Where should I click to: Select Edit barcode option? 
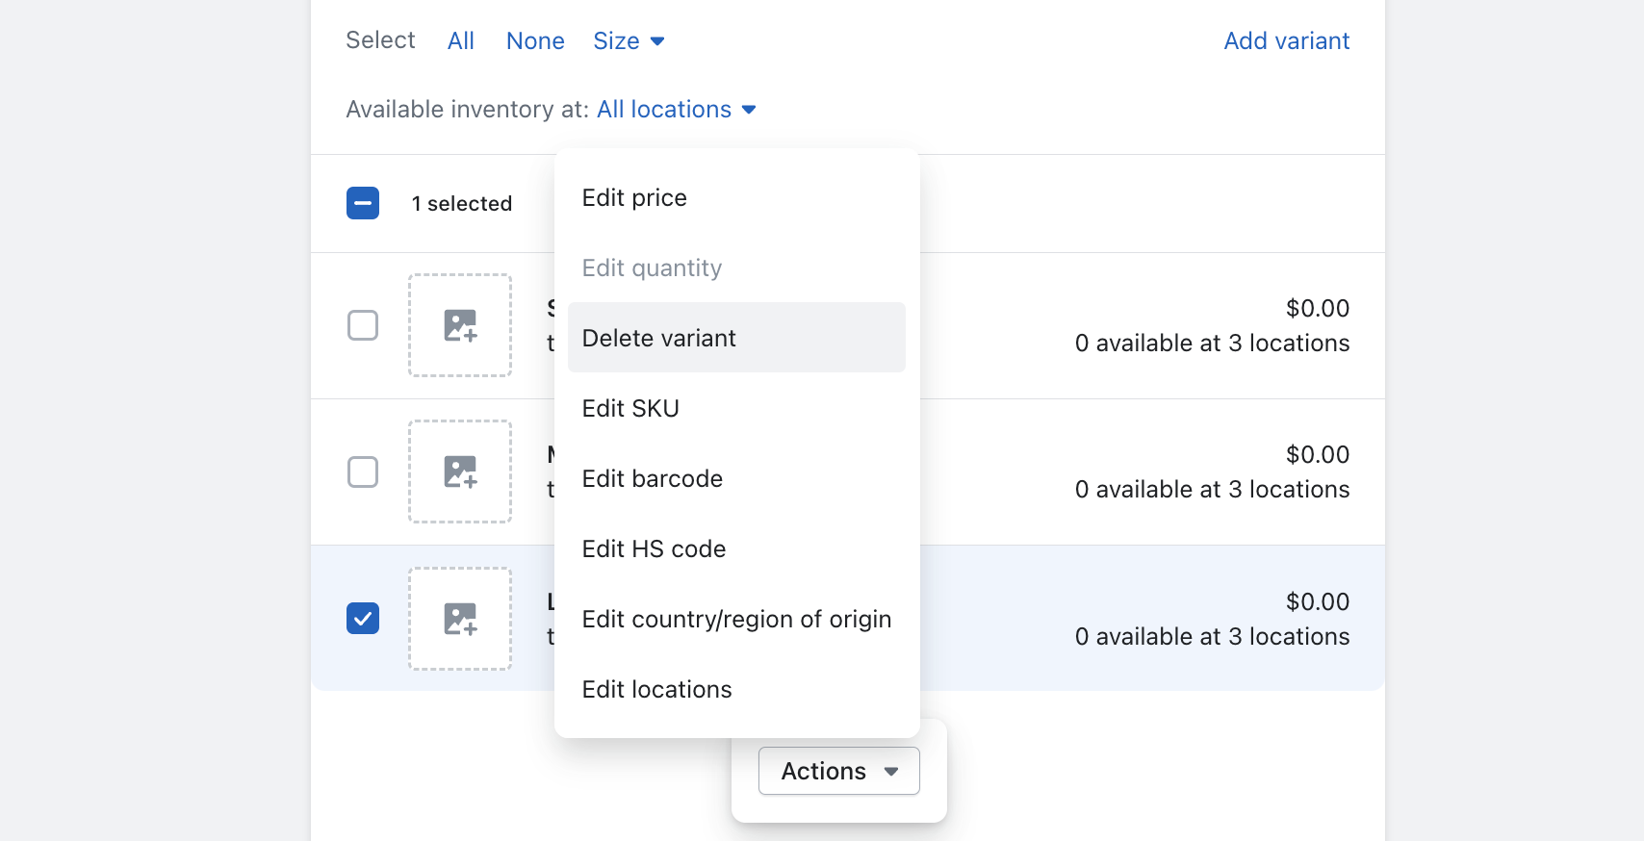click(653, 479)
